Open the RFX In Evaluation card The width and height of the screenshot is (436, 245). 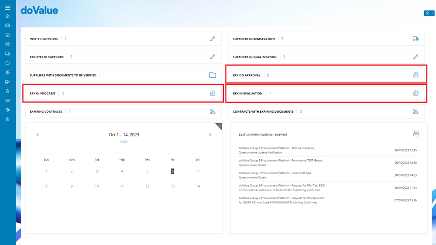pos(327,94)
